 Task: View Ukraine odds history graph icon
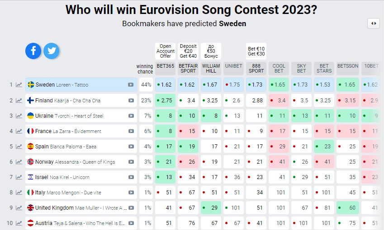(x=19, y=116)
